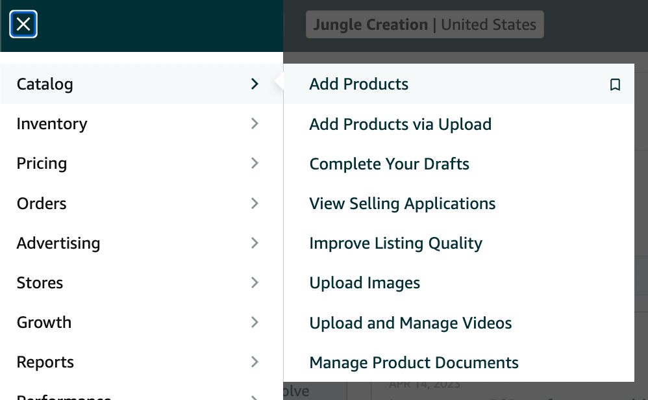Expand Reports submenu chevron
Screen dimensions: 648x400
255,362
